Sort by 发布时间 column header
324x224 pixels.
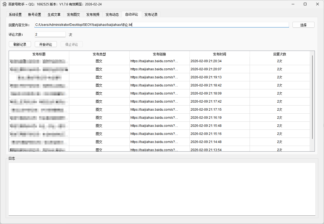click(219, 54)
